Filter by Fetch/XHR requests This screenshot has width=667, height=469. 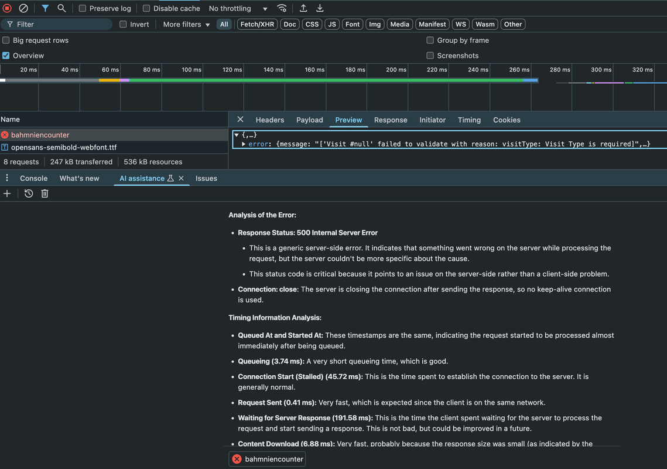[x=257, y=24]
